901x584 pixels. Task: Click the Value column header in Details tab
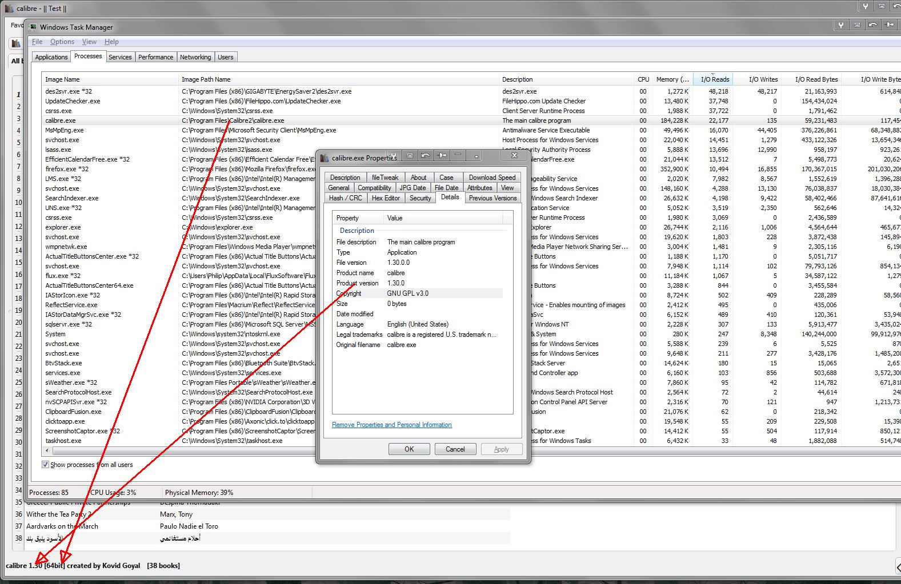443,218
